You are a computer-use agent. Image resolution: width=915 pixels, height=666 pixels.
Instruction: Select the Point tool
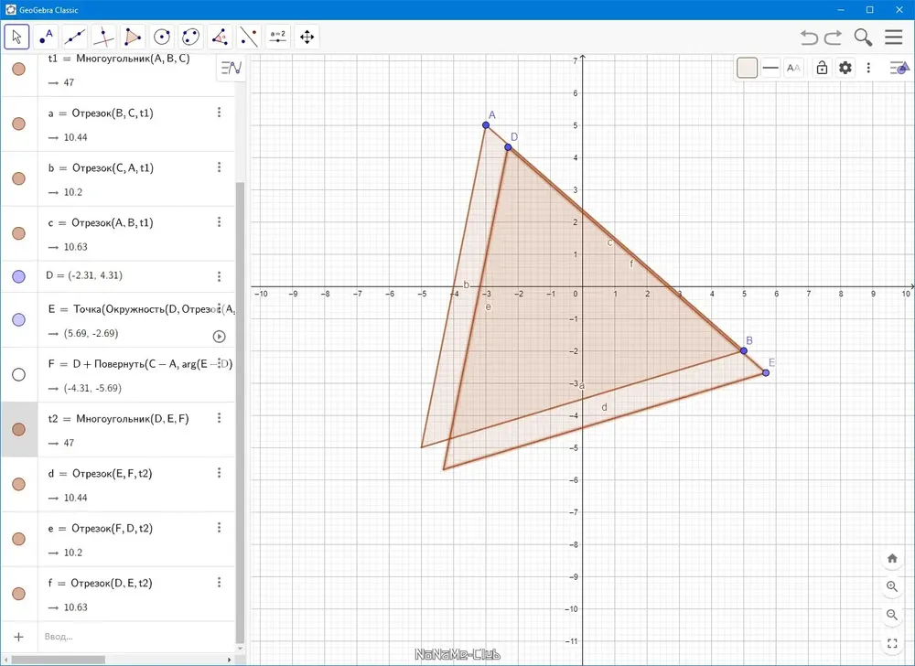tap(46, 37)
